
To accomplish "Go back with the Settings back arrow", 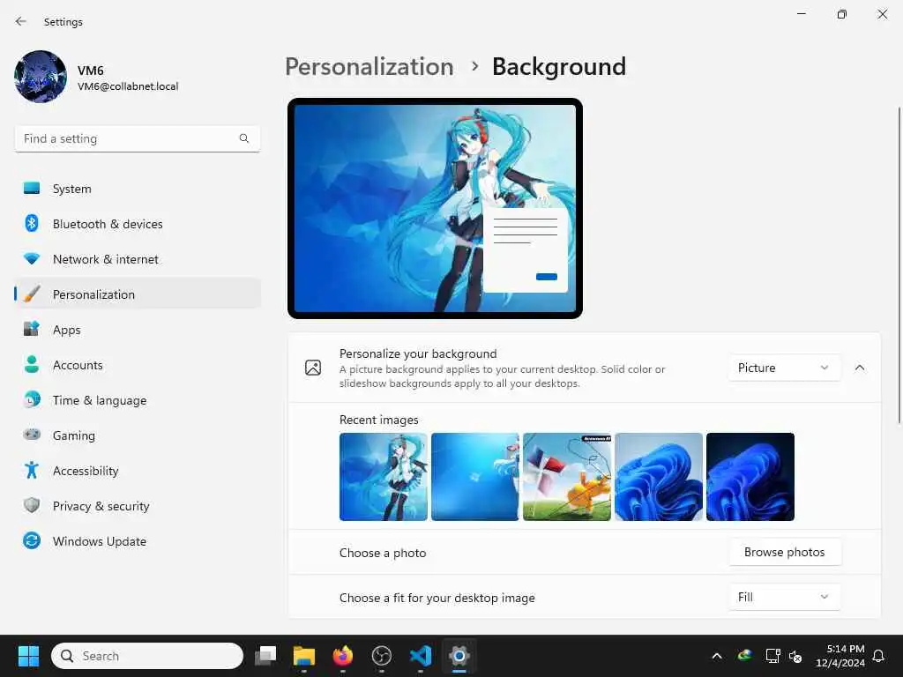I will click(x=21, y=21).
